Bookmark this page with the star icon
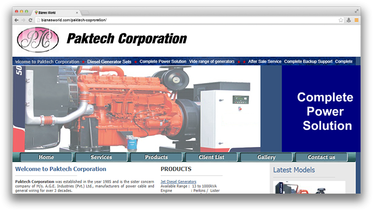This screenshot has height=211, width=373. pos(341,20)
